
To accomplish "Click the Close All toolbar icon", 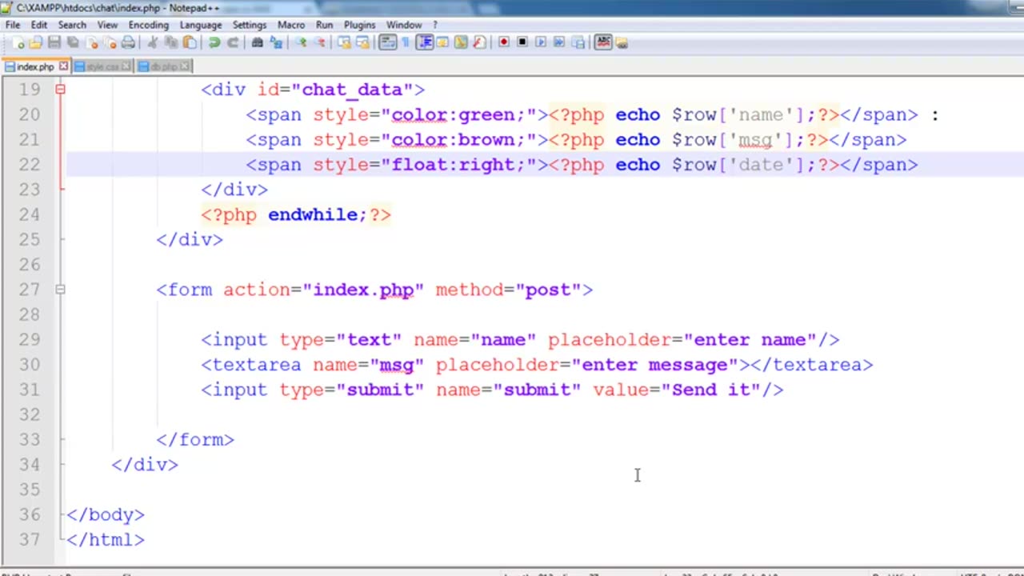I will (111, 42).
